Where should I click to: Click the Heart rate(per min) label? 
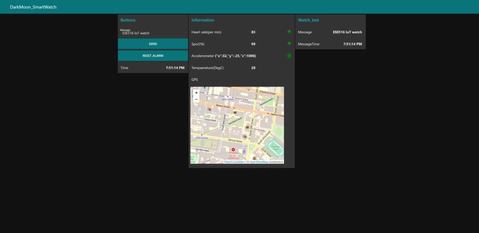[206, 32]
